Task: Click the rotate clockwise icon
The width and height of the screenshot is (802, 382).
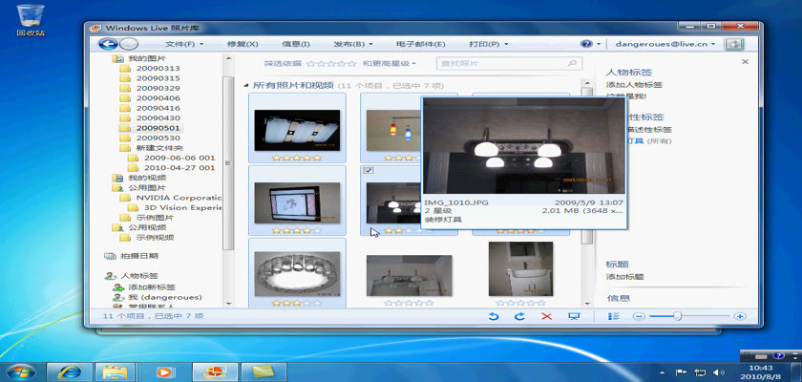Action: 519,316
